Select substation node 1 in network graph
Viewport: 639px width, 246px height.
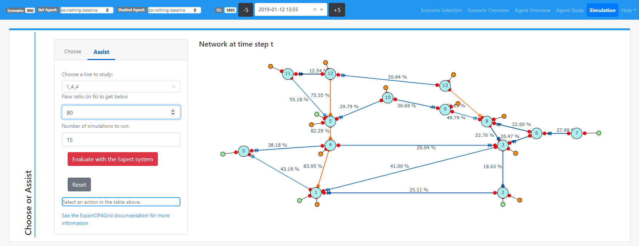tap(316, 193)
